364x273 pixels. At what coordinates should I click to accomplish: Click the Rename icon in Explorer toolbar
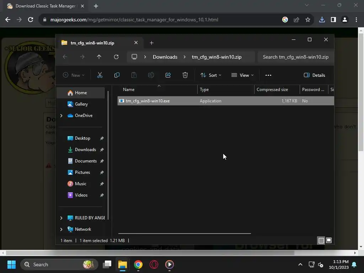(151, 75)
